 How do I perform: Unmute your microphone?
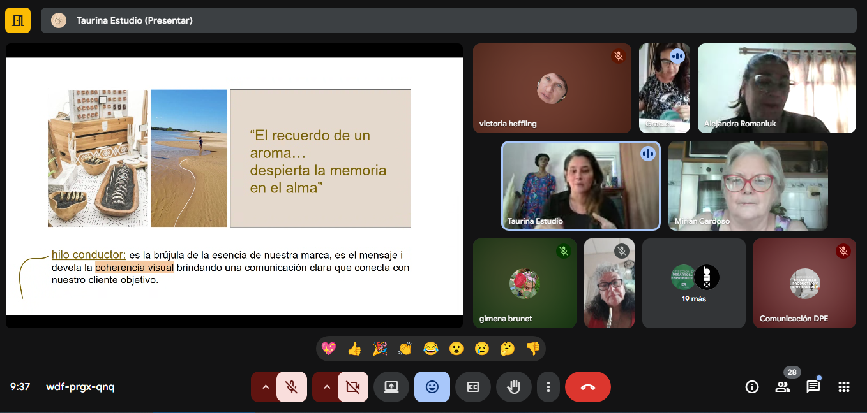pyautogui.click(x=291, y=386)
